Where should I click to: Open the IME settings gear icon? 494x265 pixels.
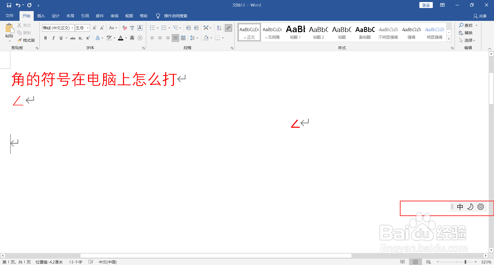[x=481, y=207]
